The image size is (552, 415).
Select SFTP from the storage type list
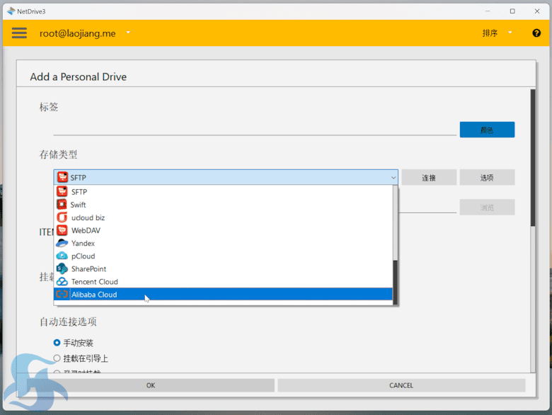(x=223, y=192)
